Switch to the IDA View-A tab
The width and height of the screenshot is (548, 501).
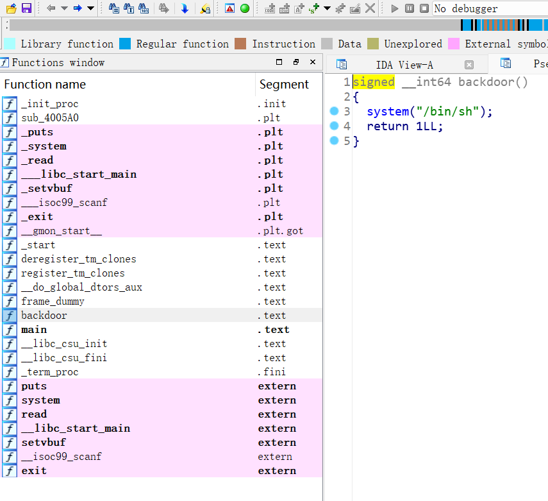pos(404,65)
